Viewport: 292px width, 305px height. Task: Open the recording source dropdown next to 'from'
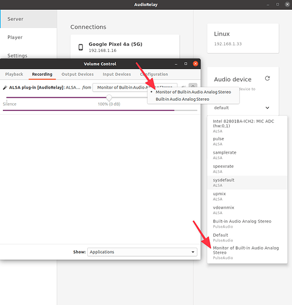click(135, 87)
